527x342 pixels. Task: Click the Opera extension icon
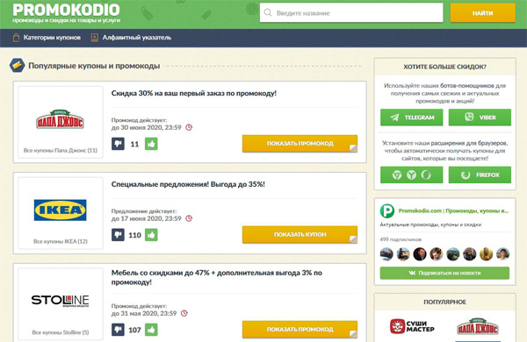click(426, 175)
